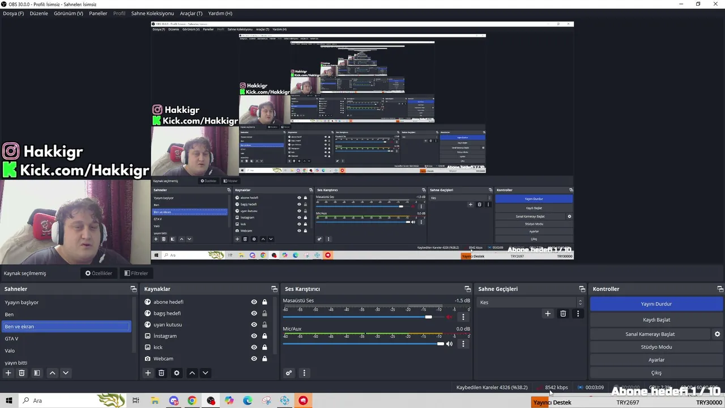The image size is (725, 408).
Task: Open the Araçlar menu
Action: pyautogui.click(x=191, y=13)
